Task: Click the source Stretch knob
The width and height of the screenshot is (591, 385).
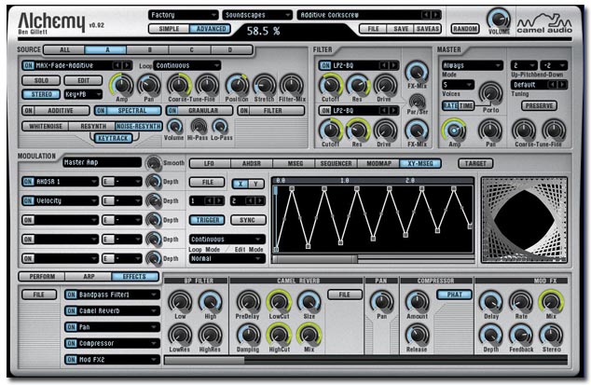Action: (264, 85)
